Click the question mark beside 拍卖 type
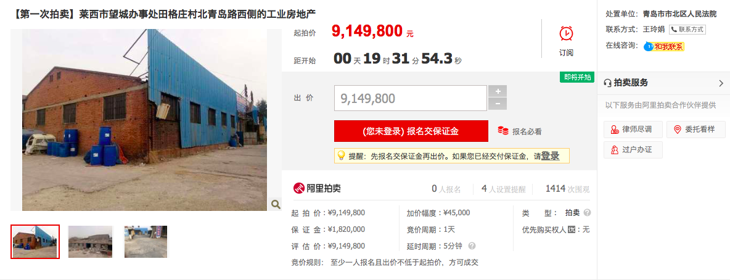Image resolution: width=730 pixels, height=280 pixels. 587,212
